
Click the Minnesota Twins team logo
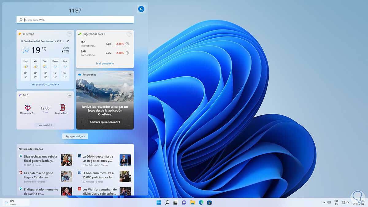tap(28, 108)
